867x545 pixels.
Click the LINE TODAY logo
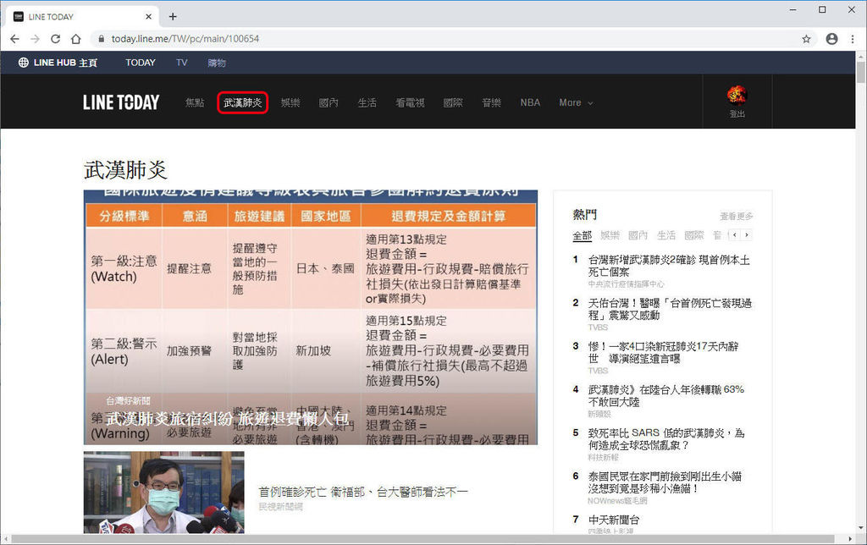(x=121, y=102)
